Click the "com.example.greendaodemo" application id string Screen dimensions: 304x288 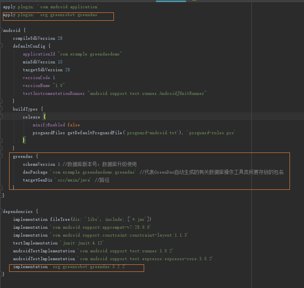[90, 54]
